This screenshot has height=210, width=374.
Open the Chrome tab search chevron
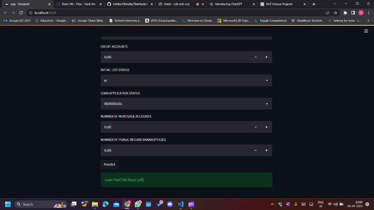click(x=335, y=4)
